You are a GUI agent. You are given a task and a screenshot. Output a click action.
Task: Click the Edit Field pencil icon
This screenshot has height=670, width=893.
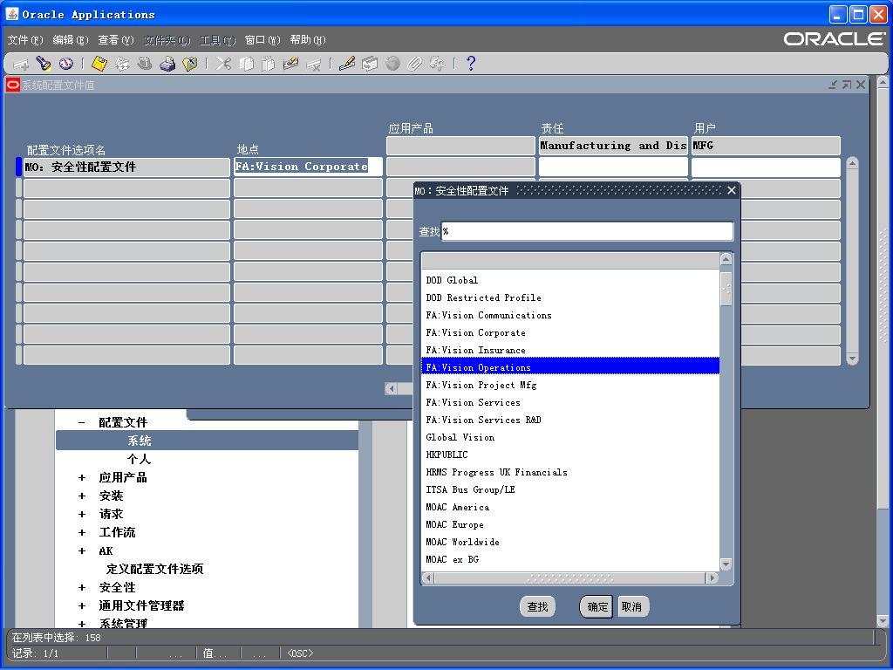click(346, 64)
